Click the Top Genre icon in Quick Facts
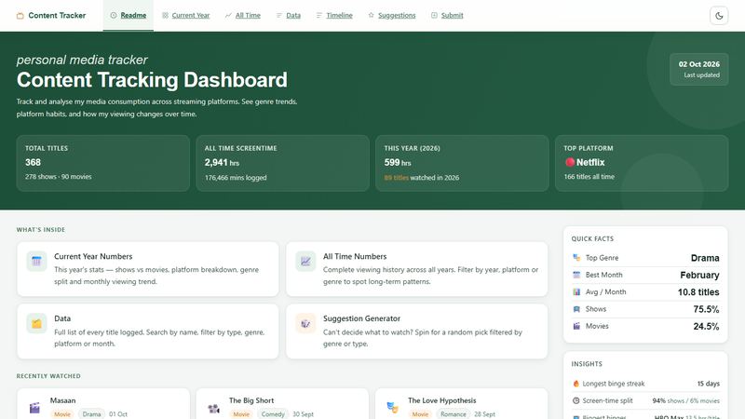 pyautogui.click(x=576, y=258)
